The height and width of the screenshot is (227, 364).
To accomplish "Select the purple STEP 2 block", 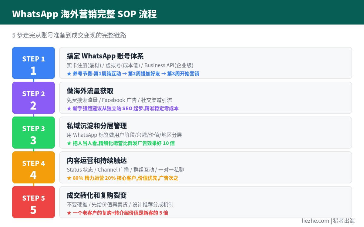I will pyautogui.click(x=33, y=98).
